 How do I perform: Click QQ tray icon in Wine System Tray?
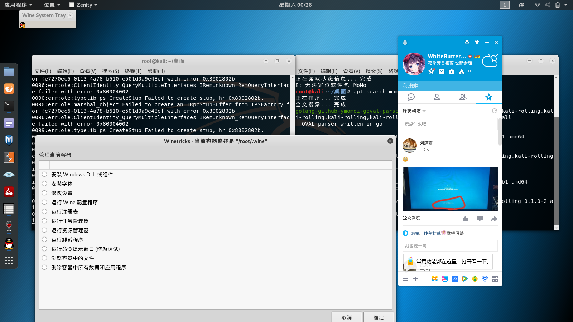point(23,24)
